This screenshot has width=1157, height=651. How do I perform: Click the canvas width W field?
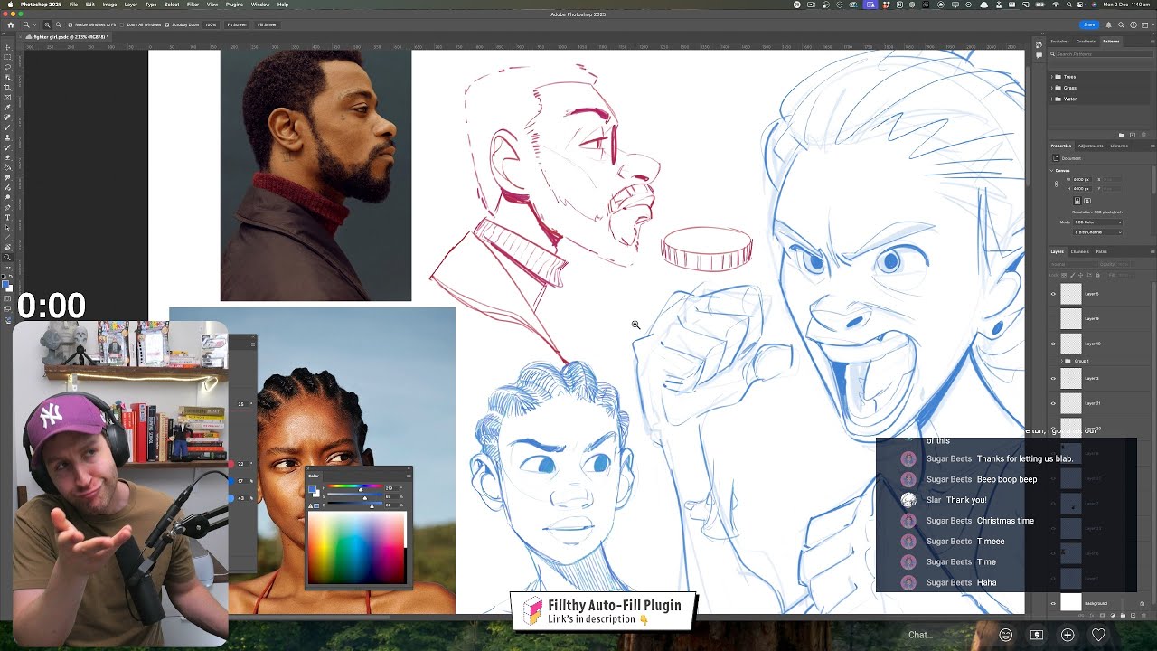[x=1082, y=179]
